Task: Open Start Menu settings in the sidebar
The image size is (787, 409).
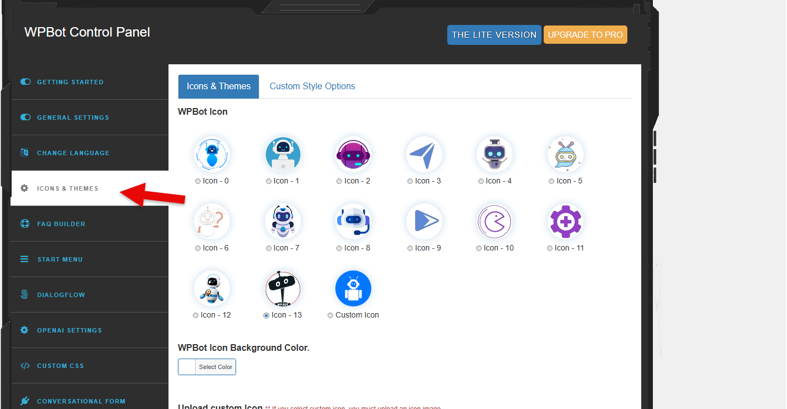Action: click(x=89, y=259)
